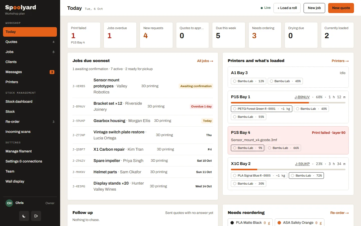Viewport: 361px width, 226px height.
Task: Open the Stock dashboard
Action: click(x=30, y=102)
